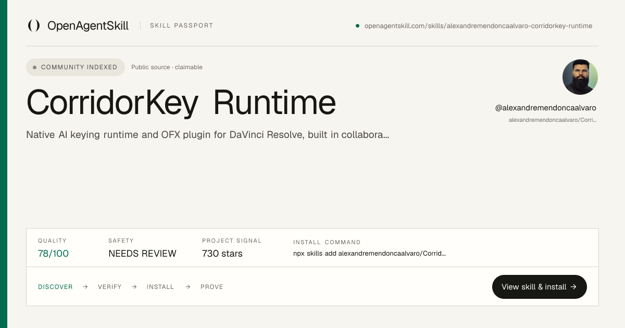
Task: Select the INSTALL COMMAND label
Action: click(327, 242)
